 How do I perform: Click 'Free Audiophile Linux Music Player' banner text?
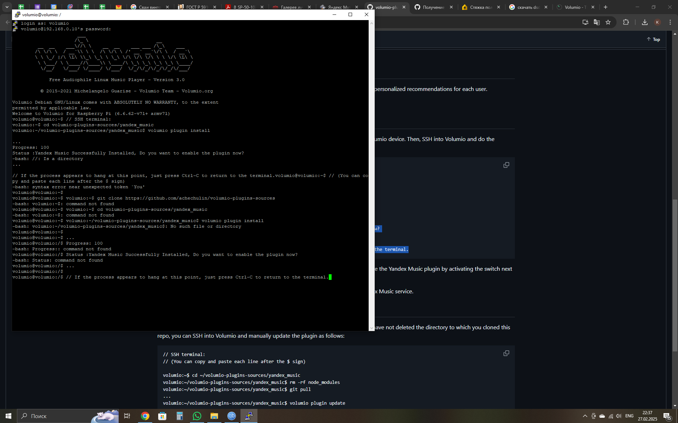click(x=117, y=80)
